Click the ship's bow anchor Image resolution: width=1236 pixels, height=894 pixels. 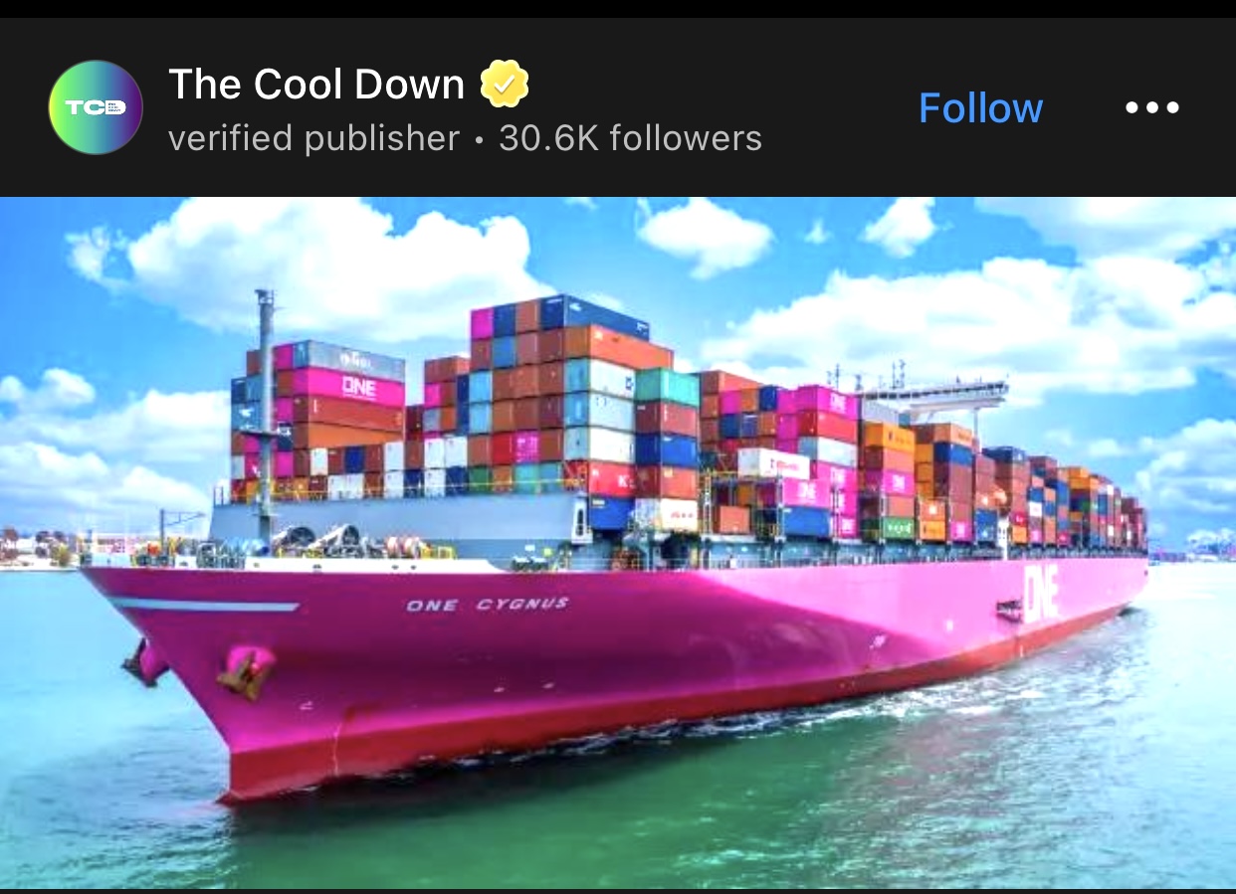[x=246, y=672]
